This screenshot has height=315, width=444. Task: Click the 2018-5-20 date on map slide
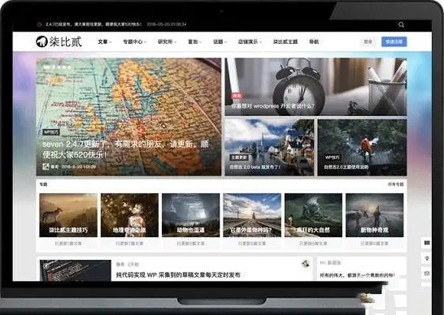coord(78,166)
